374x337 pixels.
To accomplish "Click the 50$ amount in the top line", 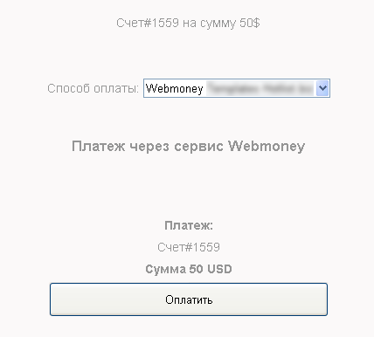I will click(x=250, y=23).
